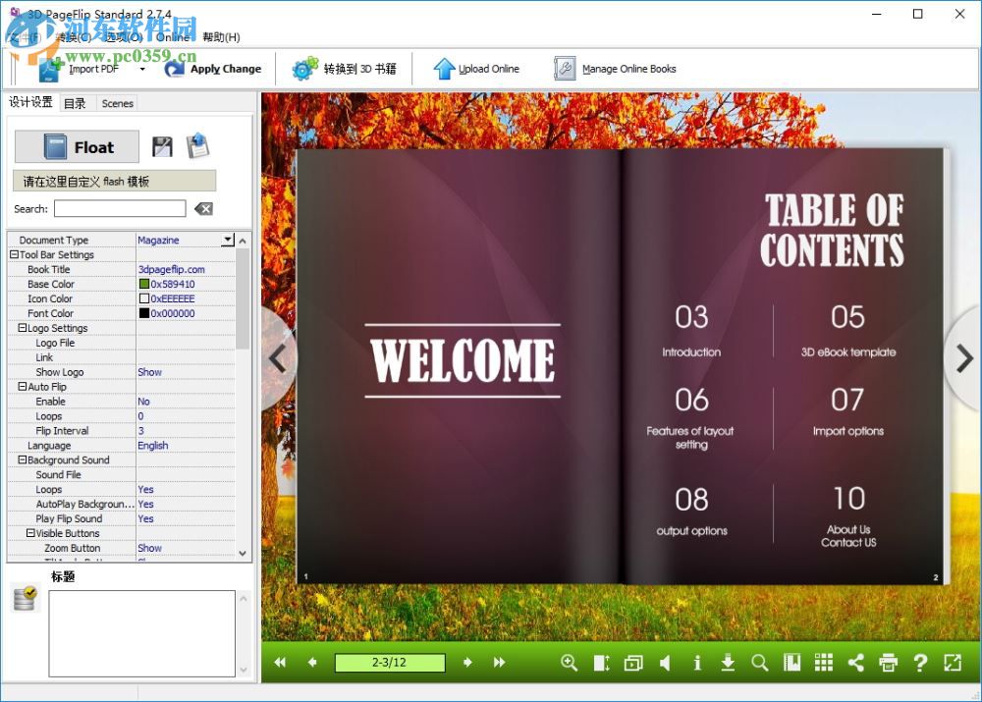Click the help question mark icon
982x702 pixels.
tap(920, 663)
